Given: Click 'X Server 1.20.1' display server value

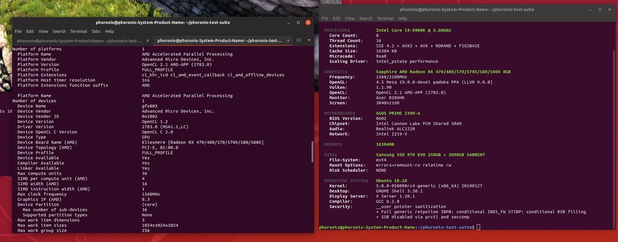Looking at the screenshot, I should click(x=396, y=196).
